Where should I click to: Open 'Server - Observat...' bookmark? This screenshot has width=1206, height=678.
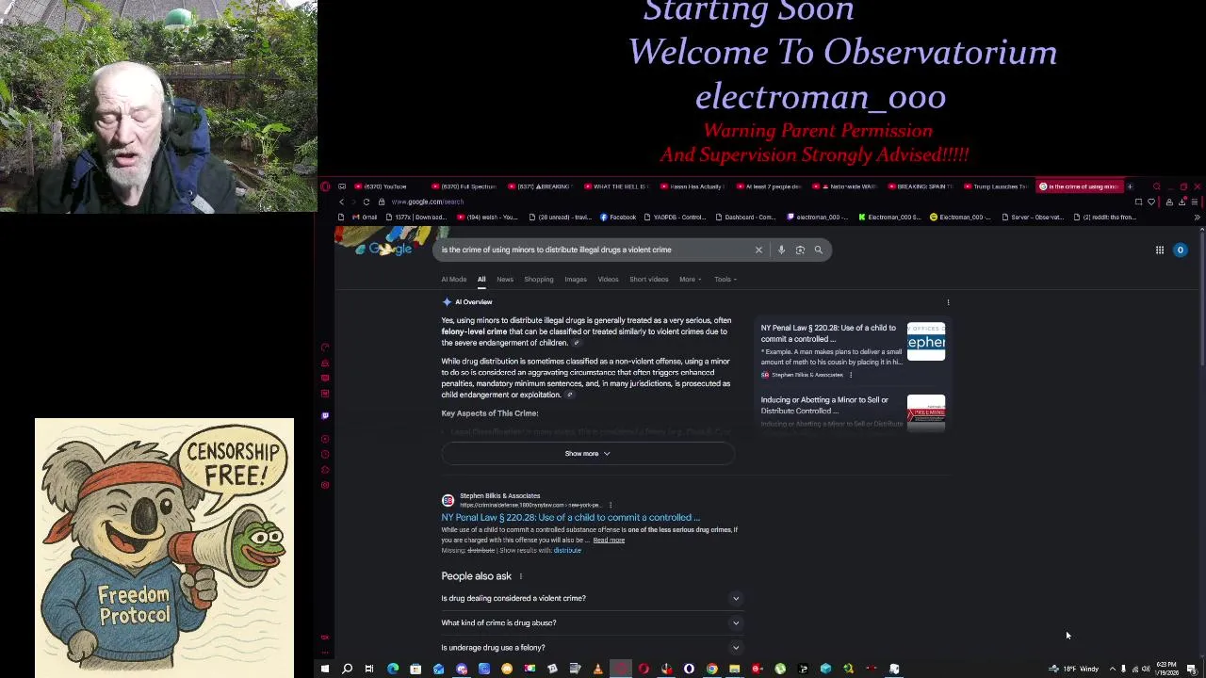1033,218
